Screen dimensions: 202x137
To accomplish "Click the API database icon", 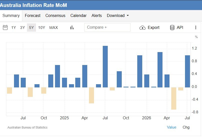I will point(172,27).
